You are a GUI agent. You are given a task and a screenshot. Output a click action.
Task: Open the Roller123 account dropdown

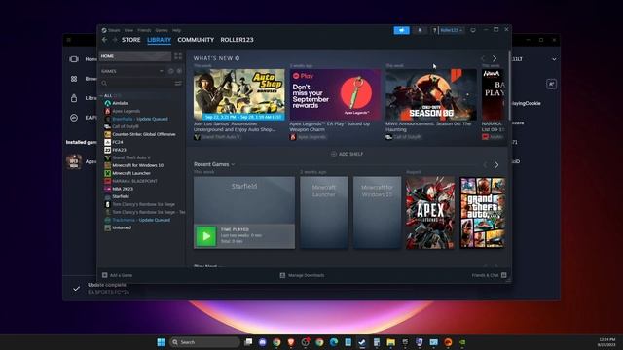(x=452, y=30)
